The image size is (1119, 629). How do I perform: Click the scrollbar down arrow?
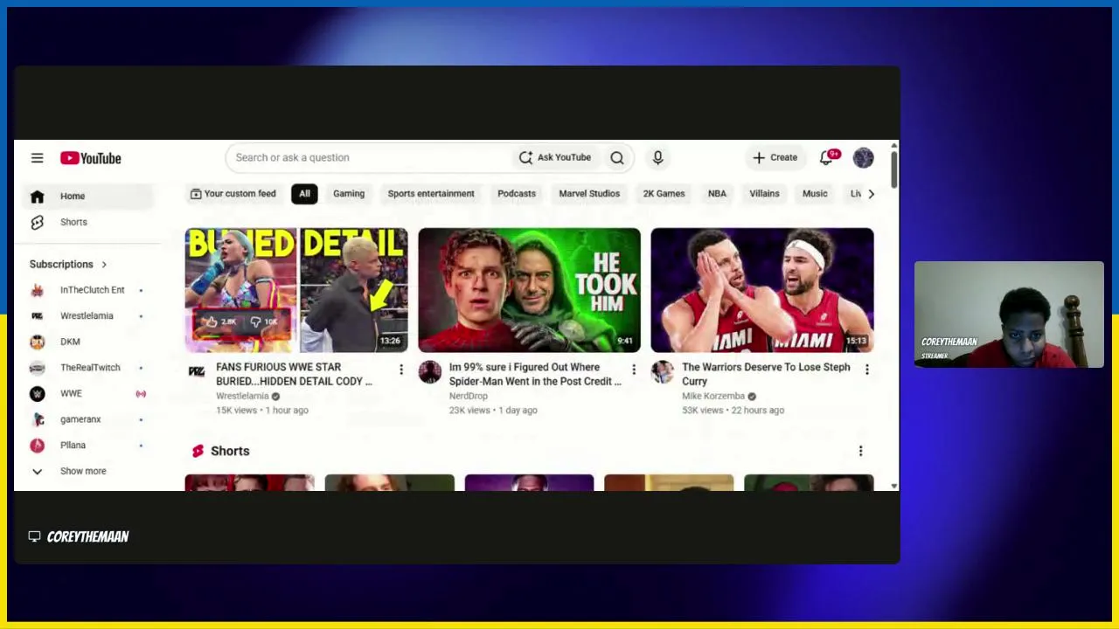[894, 486]
